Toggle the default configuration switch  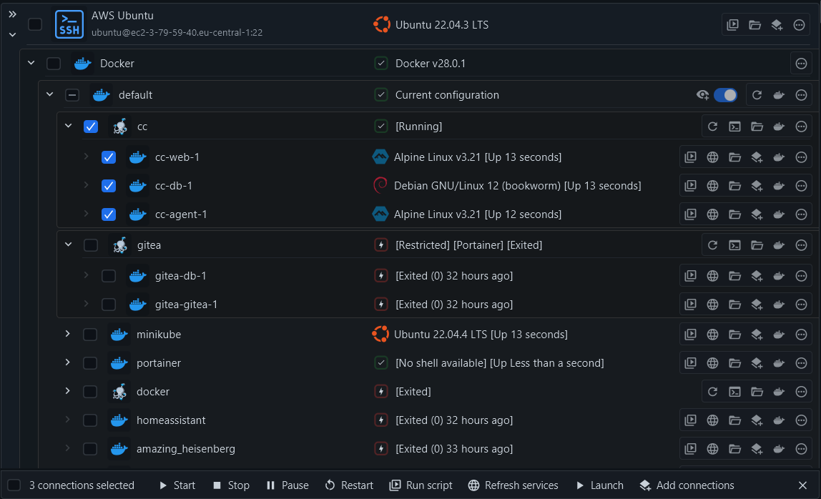(x=725, y=95)
